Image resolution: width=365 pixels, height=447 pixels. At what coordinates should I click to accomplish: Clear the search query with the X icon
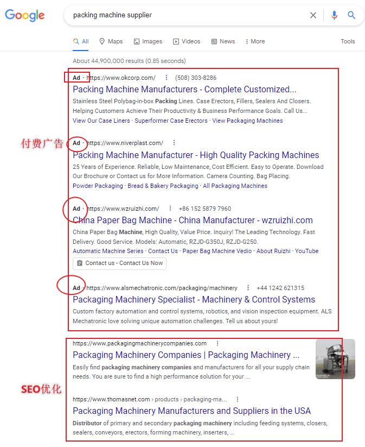313,15
